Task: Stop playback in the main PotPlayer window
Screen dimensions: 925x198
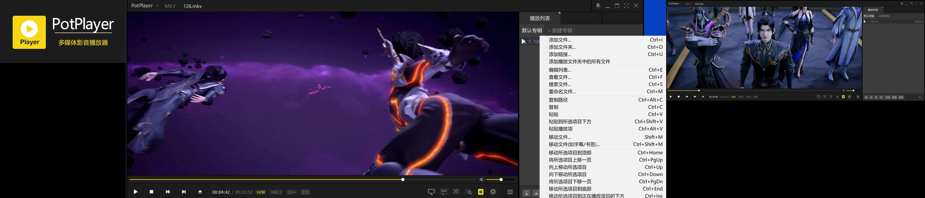Action: click(151, 192)
